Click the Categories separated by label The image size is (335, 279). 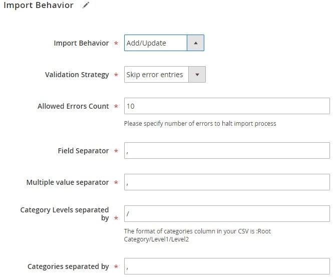click(x=68, y=266)
